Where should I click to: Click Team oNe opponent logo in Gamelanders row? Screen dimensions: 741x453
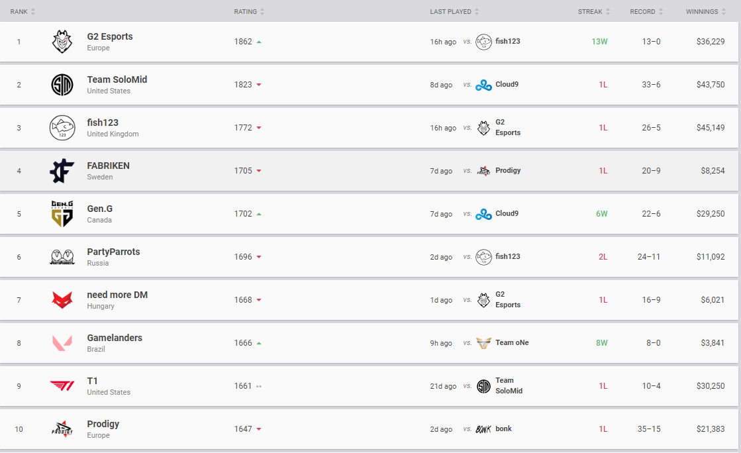[483, 343]
